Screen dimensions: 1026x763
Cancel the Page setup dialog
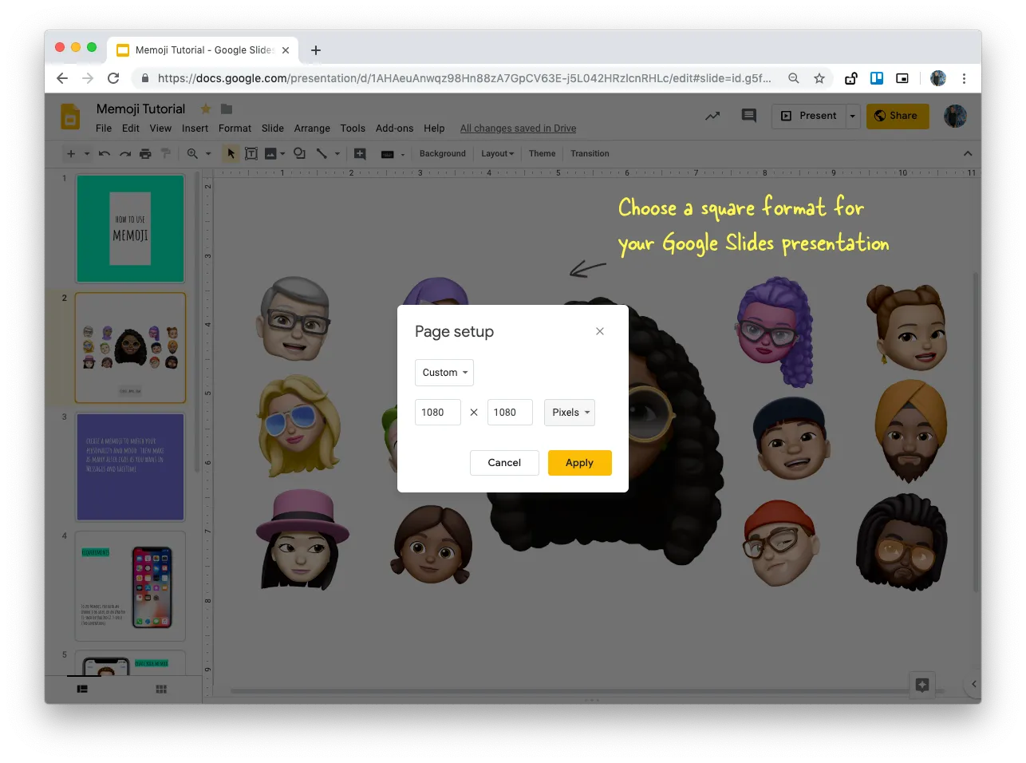504,463
